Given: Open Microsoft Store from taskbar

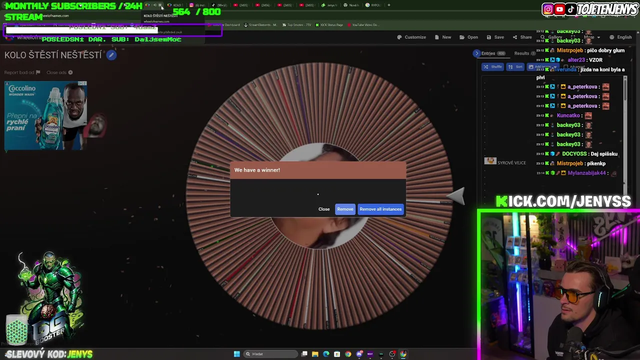Looking at the screenshot, I should coord(337,354).
